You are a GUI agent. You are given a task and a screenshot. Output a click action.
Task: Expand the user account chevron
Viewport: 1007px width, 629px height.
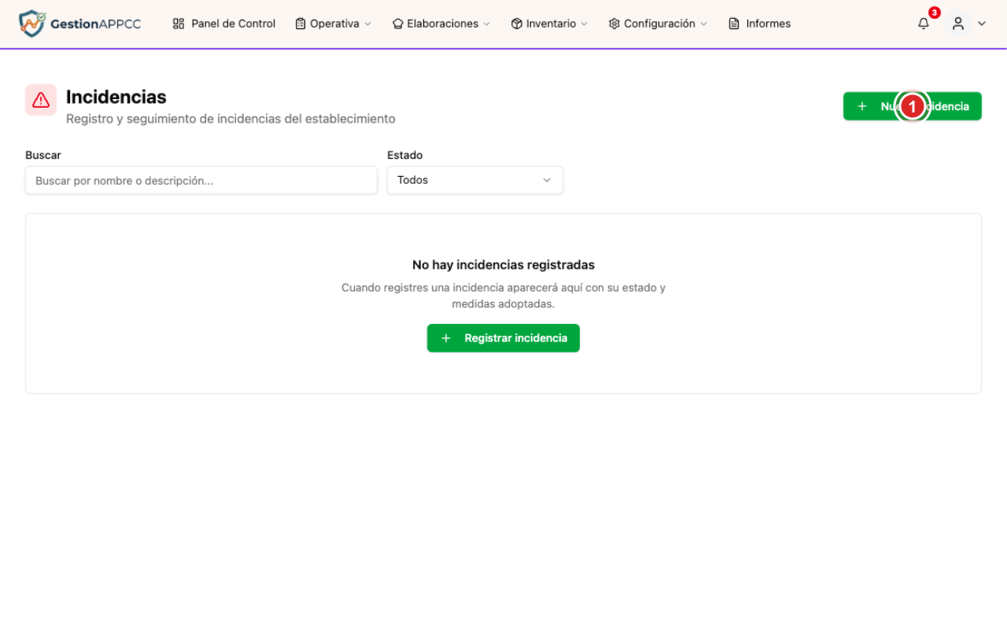[982, 24]
